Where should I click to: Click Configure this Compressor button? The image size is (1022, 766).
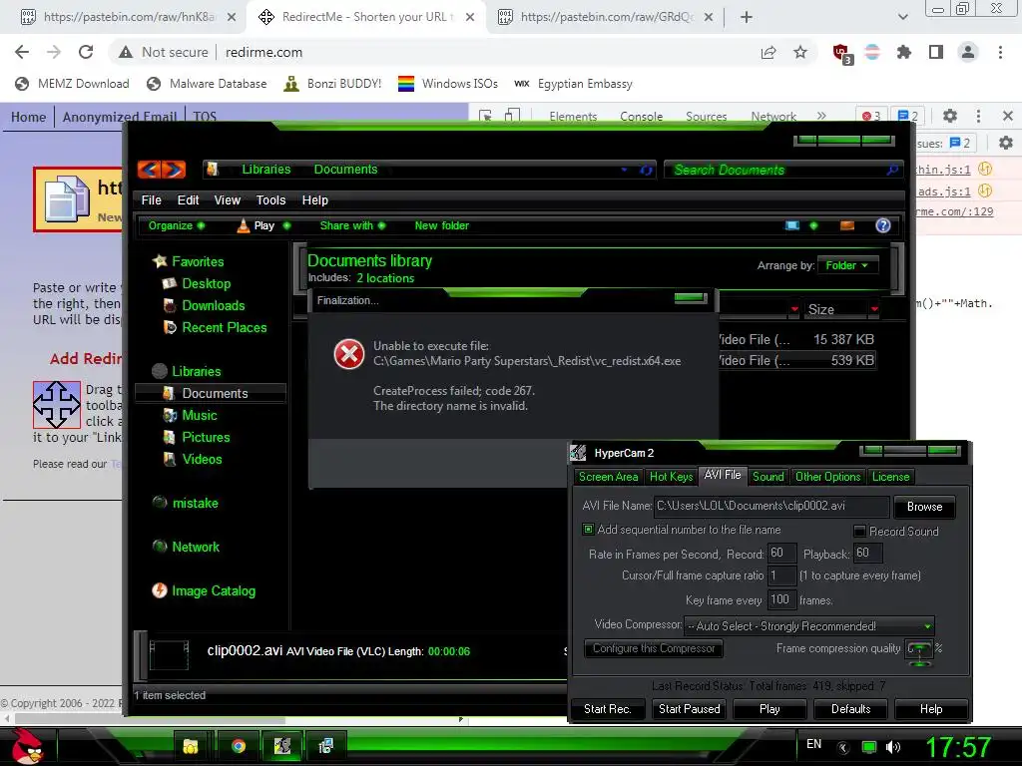[654, 648]
